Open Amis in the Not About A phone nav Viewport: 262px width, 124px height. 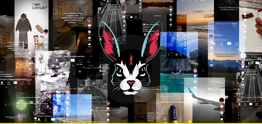tap(222, 43)
